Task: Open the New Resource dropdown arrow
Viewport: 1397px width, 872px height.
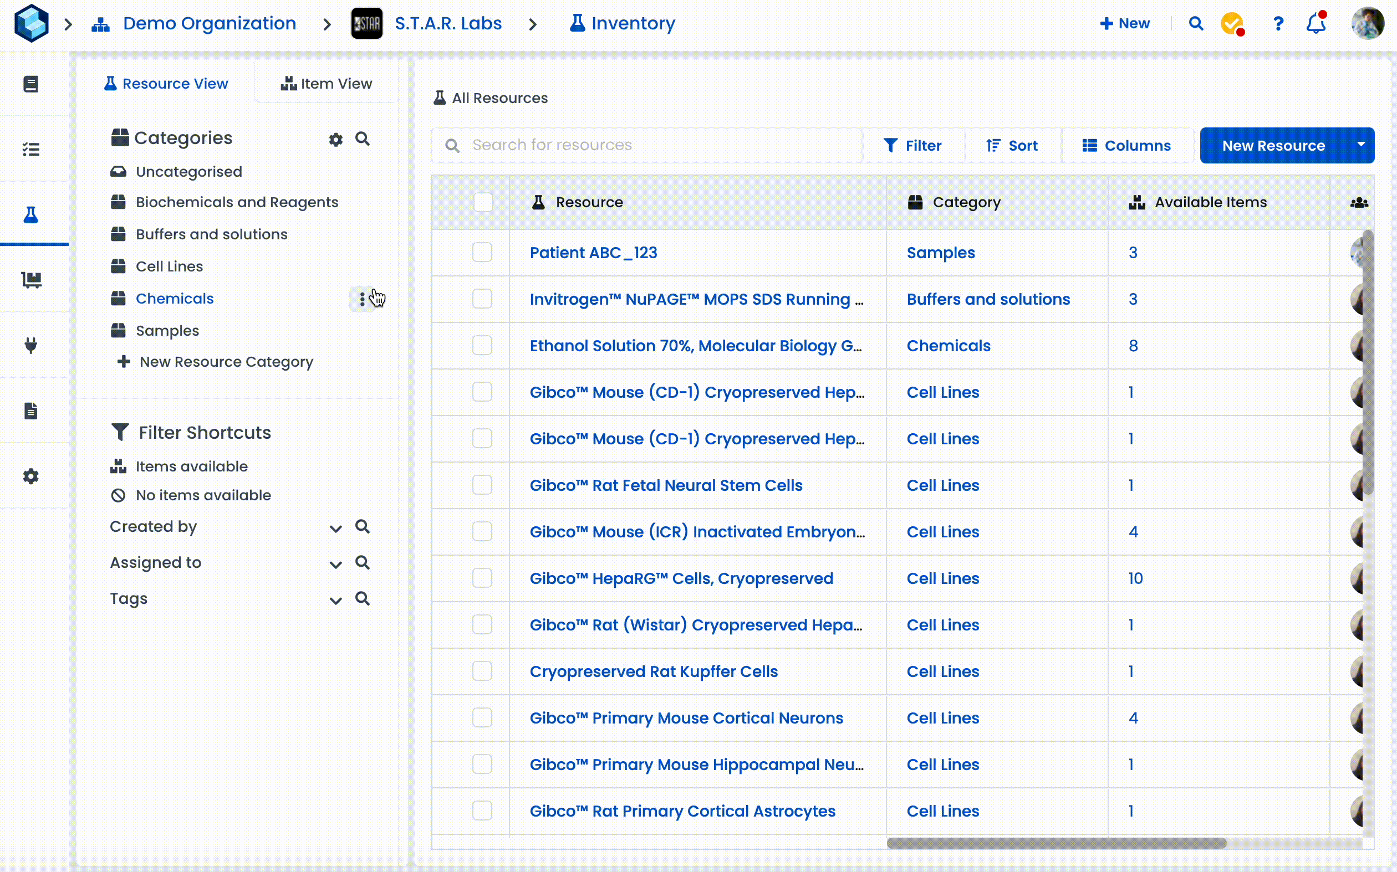Action: coord(1360,145)
